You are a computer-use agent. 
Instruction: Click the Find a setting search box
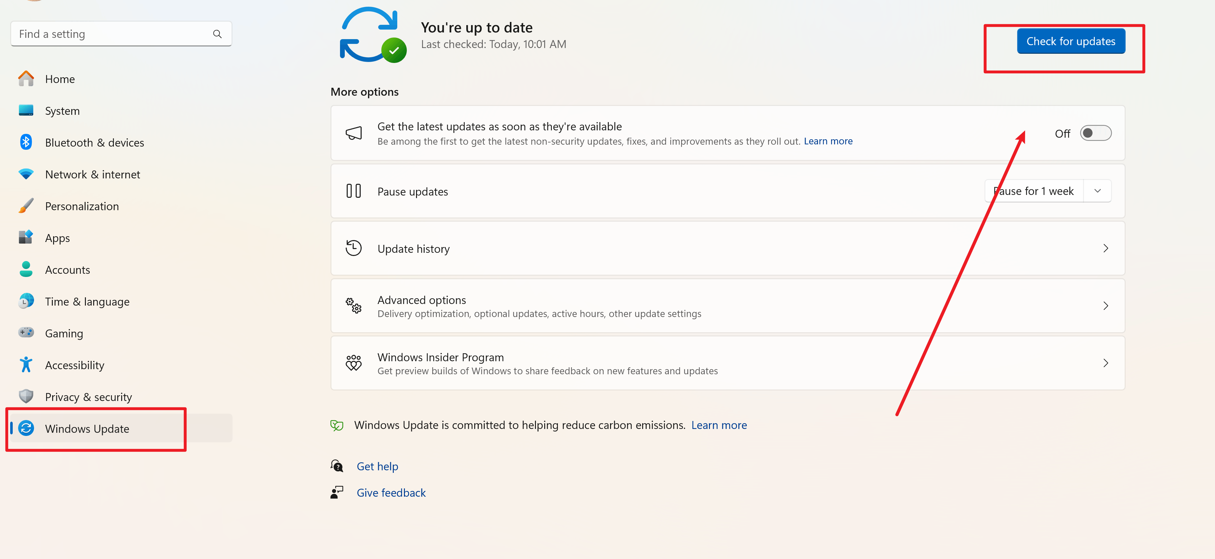[121, 34]
